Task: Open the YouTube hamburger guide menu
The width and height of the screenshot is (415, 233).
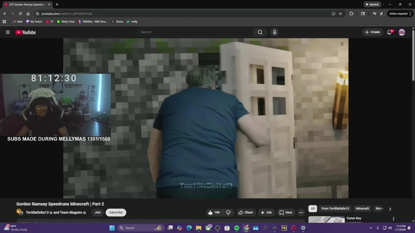Action: tap(8, 32)
